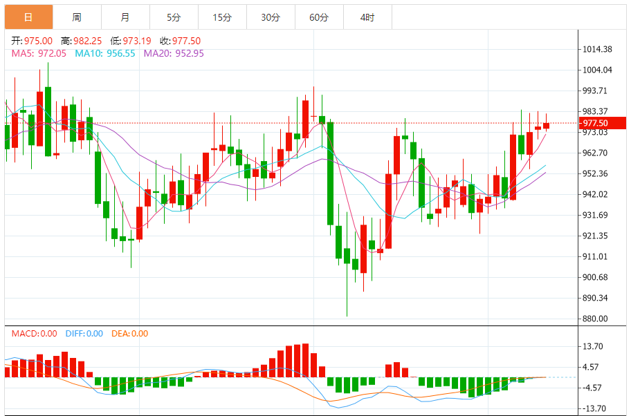Click the 收:977.50 close price value
The height and width of the screenshot is (416, 631).
click(181, 41)
